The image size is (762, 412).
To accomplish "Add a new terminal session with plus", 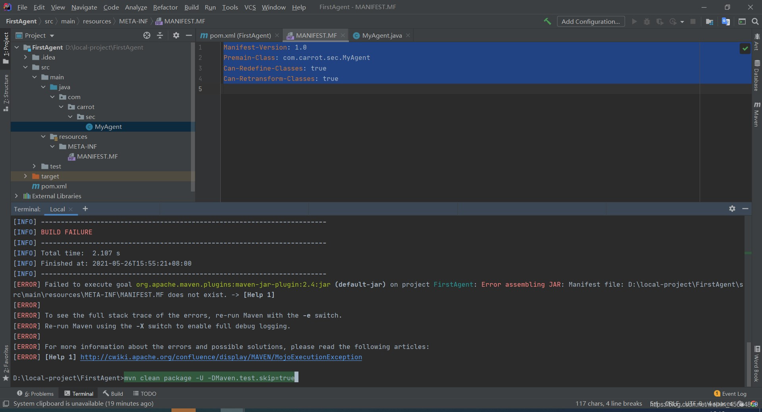I will [85, 209].
